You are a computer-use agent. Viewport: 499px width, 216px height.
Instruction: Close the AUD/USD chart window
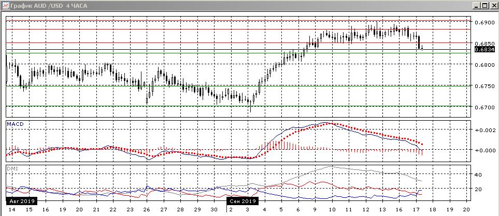click(493, 5)
